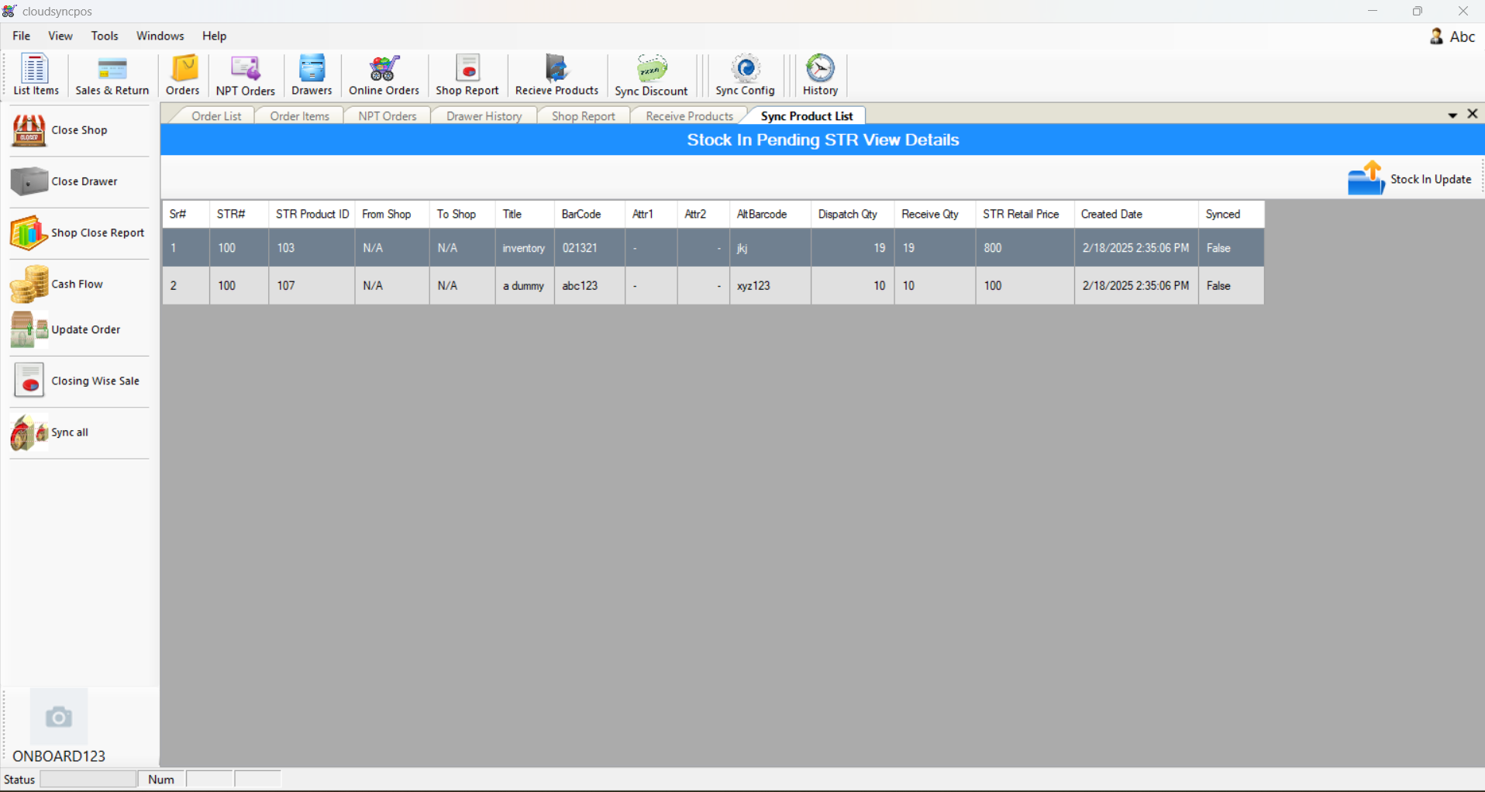Open the List Items toolbar icon
The width and height of the screenshot is (1485, 792).
[x=36, y=75]
